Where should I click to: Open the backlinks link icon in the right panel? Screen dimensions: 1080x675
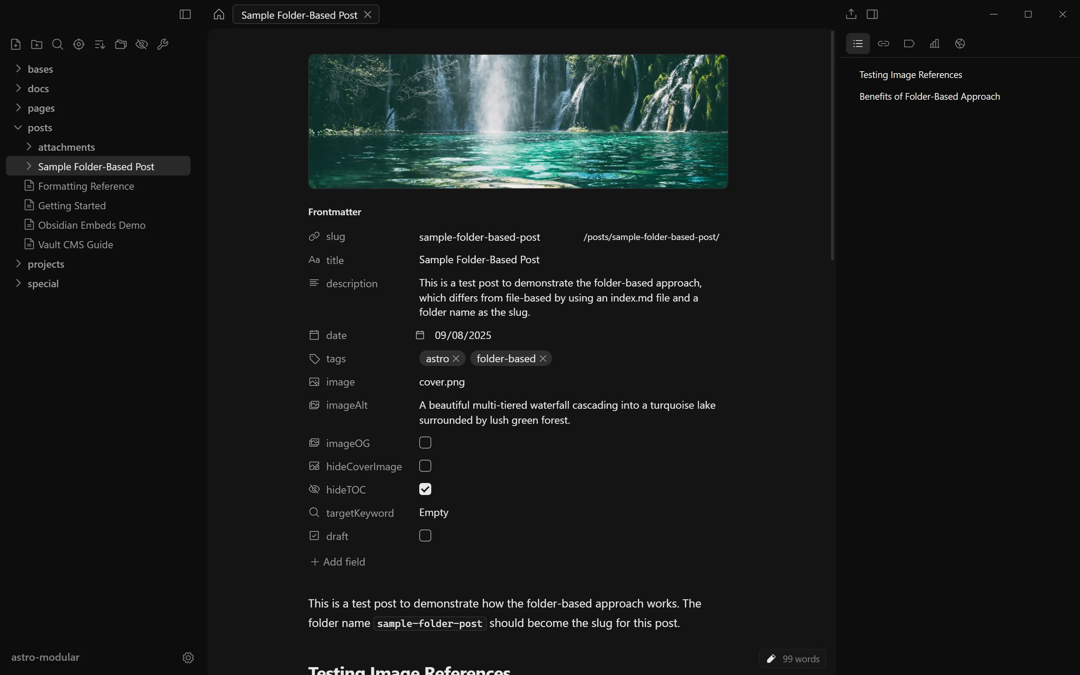pos(883,43)
